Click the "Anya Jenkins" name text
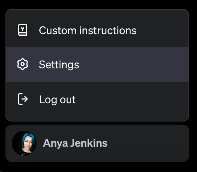Viewport: 197px width, 172px height. [x=75, y=143]
